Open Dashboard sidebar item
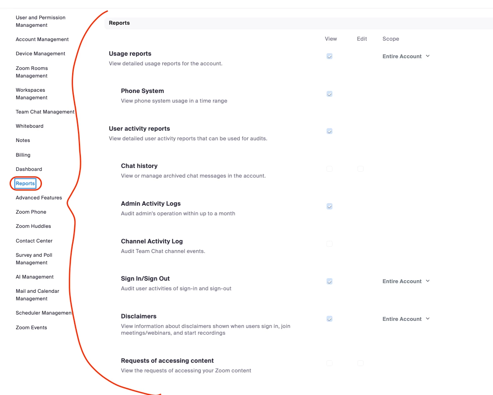This screenshot has height=395, width=493. 29,169
